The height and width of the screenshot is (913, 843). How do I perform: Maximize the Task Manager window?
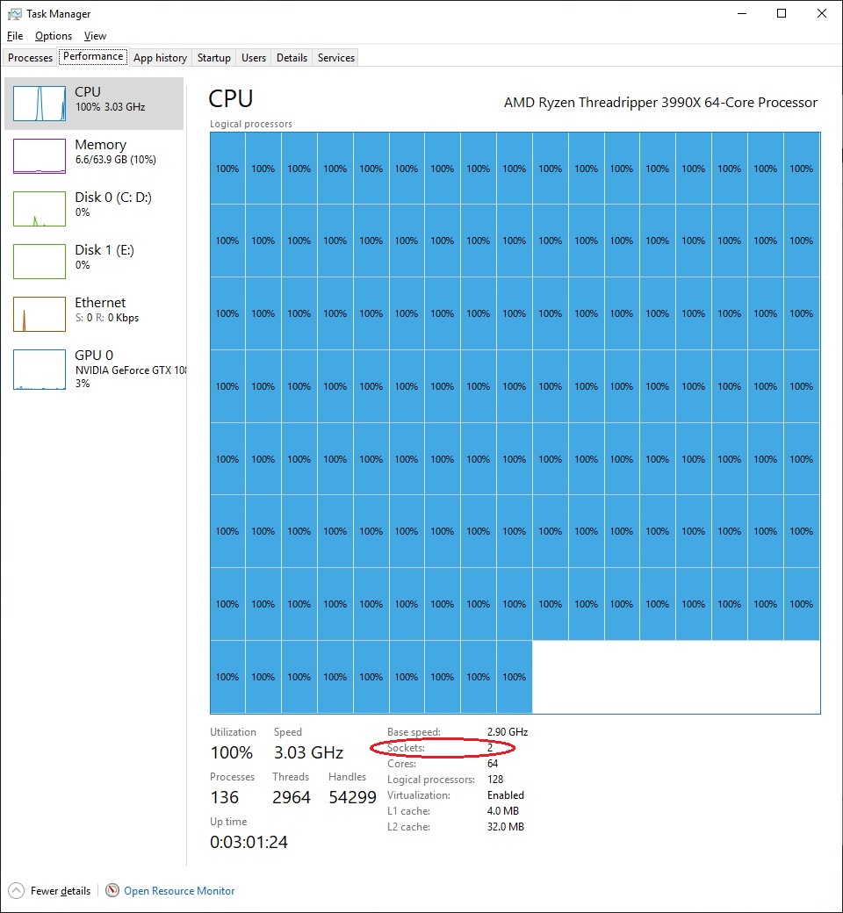tap(782, 13)
